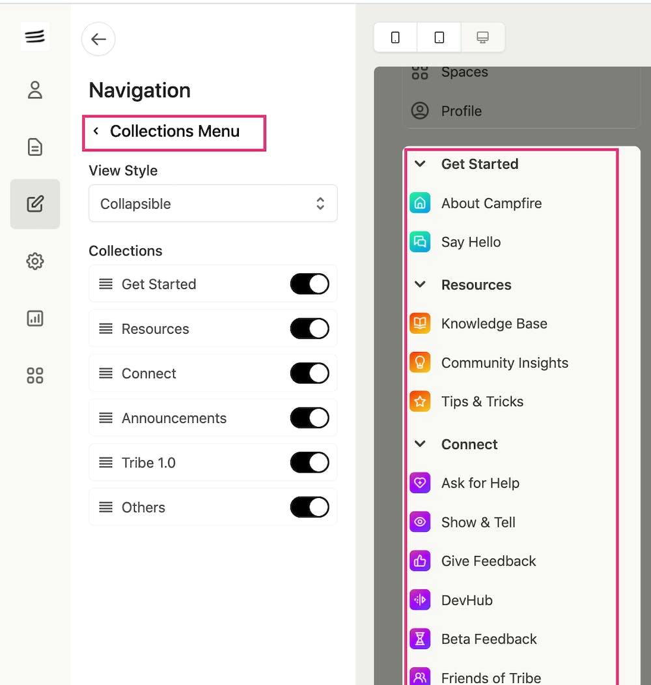651x685 pixels.
Task: Select the mobile phone preview icon
Action: point(395,37)
